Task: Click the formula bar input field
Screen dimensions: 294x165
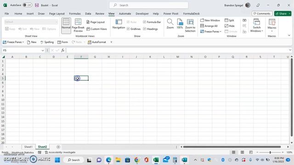Action: [177, 50]
